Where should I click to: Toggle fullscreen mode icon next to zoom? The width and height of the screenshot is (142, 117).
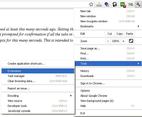pyautogui.click(x=131, y=41)
